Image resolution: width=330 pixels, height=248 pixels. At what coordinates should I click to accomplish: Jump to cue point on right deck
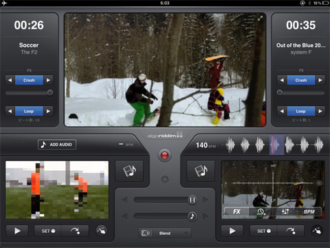tap(291, 231)
